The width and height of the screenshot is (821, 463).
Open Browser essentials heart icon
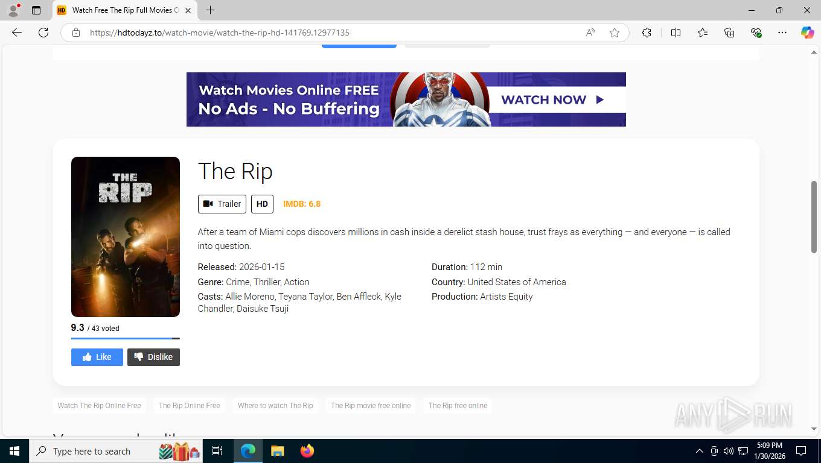[756, 33]
